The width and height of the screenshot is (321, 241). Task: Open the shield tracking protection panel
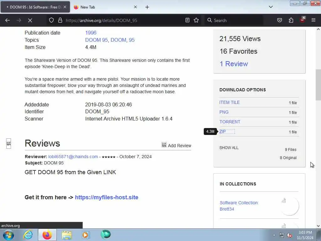(x=51, y=20)
